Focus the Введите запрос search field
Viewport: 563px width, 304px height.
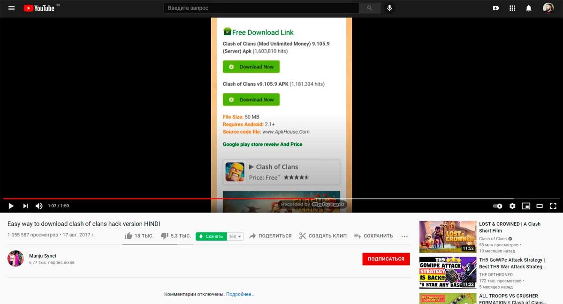coord(261,8)
